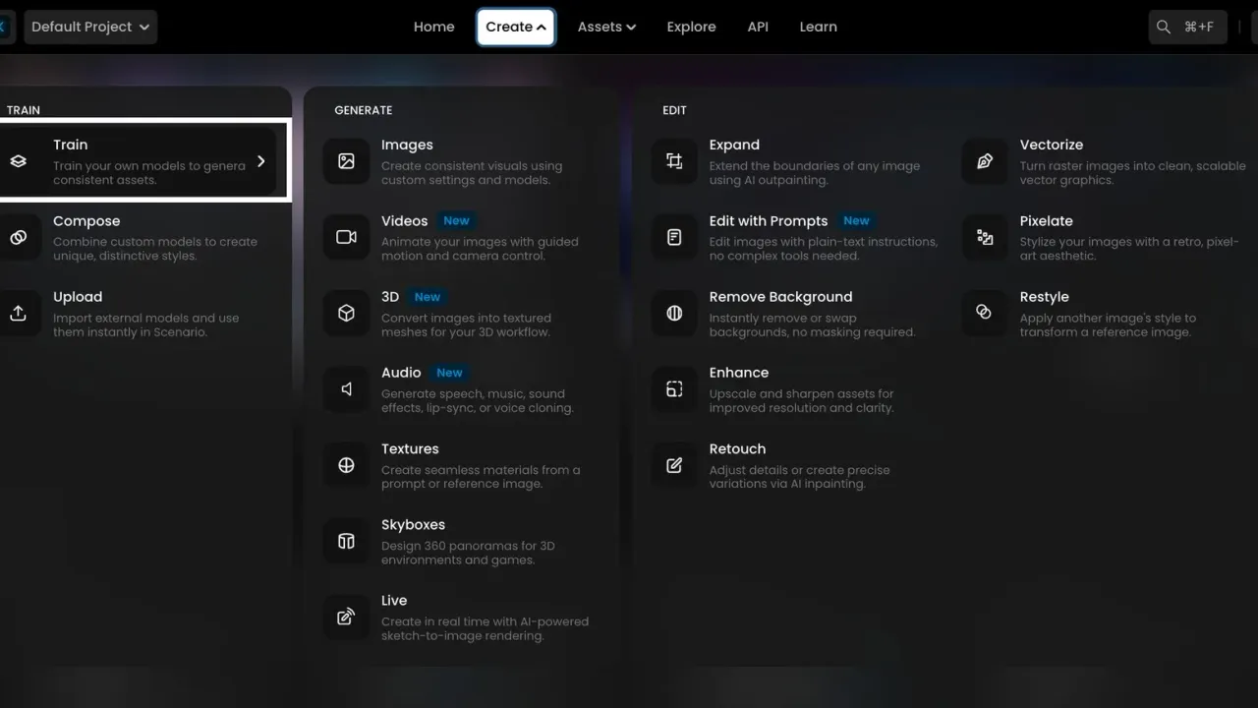The width and height of the screenshot is (1258, 708).
Task: Click the 3D cube icon
Action: (x=346, y=313)
